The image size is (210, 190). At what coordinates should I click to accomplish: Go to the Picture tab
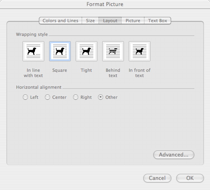(133, 21)
